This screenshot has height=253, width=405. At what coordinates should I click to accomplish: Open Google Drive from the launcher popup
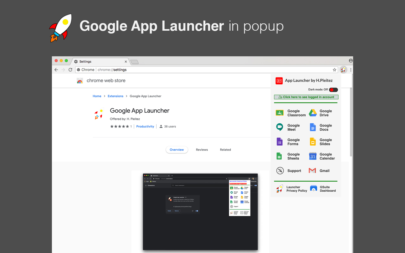click(x=321, y=113)
